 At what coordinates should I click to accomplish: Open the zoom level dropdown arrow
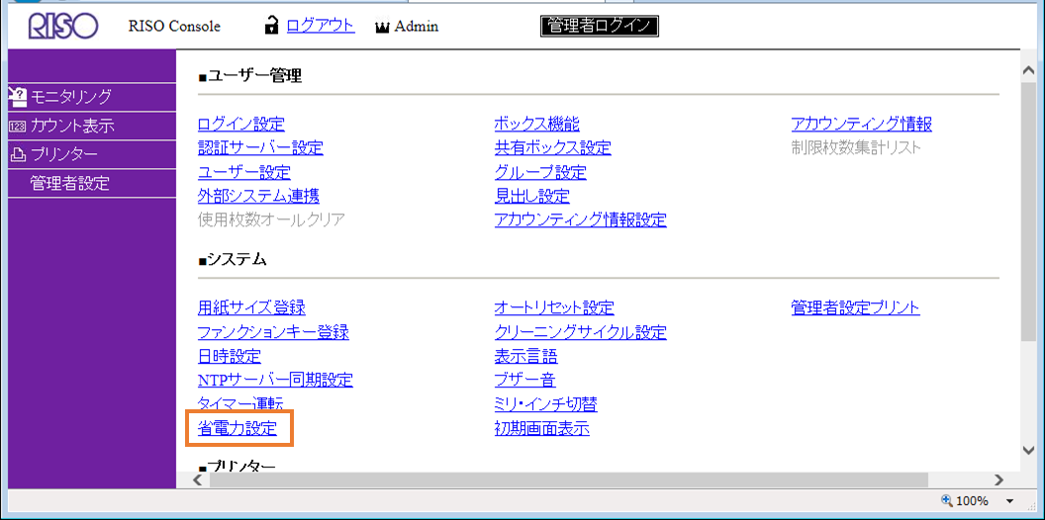1009,501
